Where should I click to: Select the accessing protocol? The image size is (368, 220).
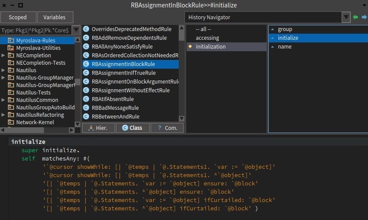coord(207,38)
